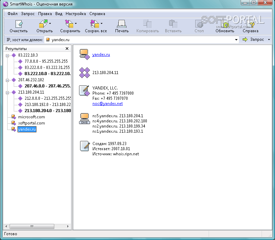This screenshot has height=240, width=275.
Task: Select yandex.ru in results tree
Action: pos(27,129)
